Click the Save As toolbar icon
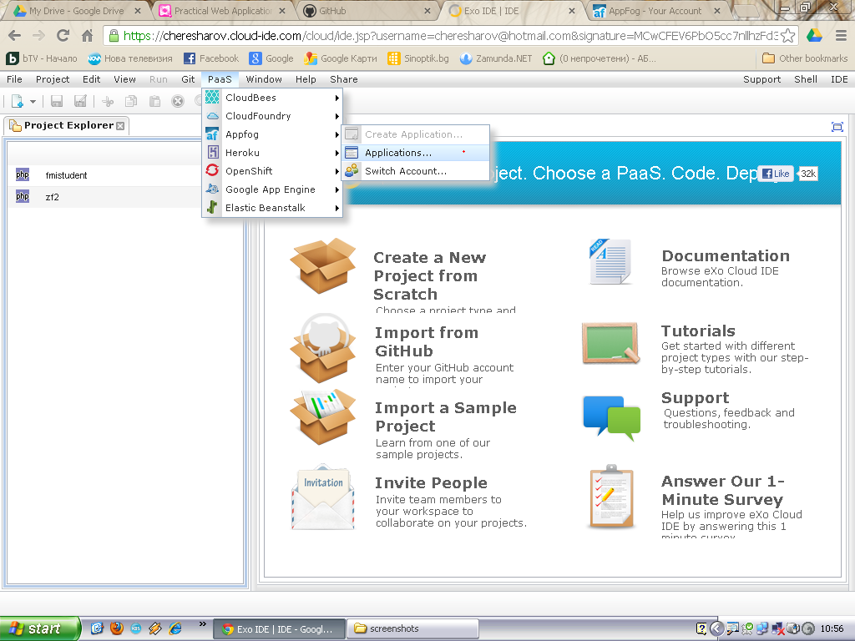Viewport: 855px width, 641px height. click(x=81, y=101)
